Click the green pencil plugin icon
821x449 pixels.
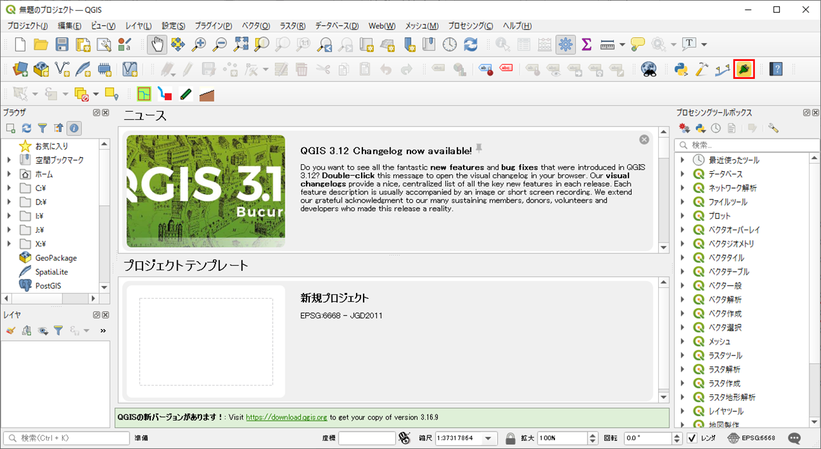[186, 94]
